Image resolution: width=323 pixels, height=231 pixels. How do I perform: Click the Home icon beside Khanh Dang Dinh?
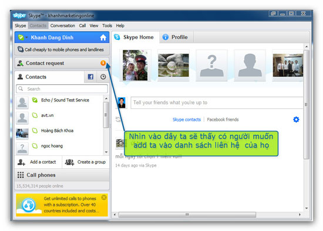pos(103,38)
